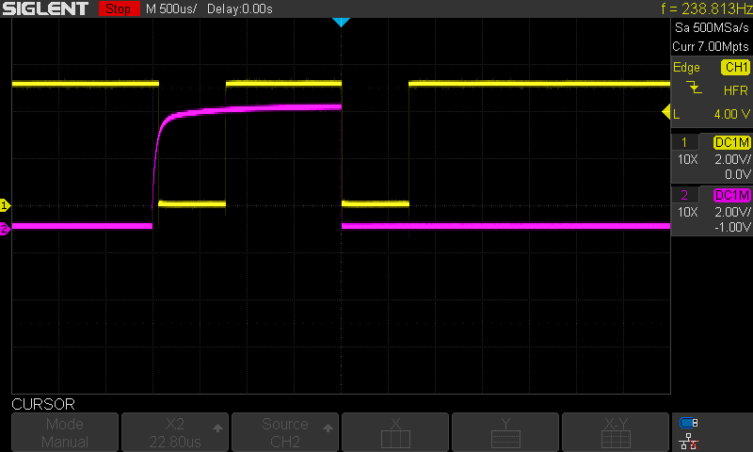Click channel 2 2.00V/ scale
The height and width of the screenshot is (452, 753).
pyautogui.click(x=732, y=212)
